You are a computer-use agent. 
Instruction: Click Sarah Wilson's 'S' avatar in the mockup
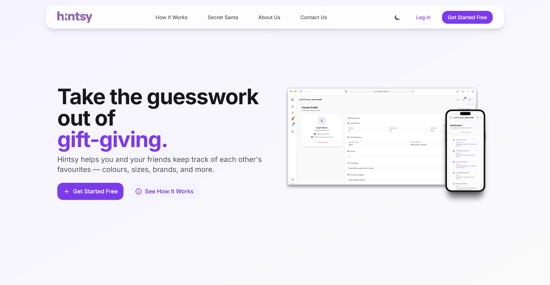pos(322,121)
